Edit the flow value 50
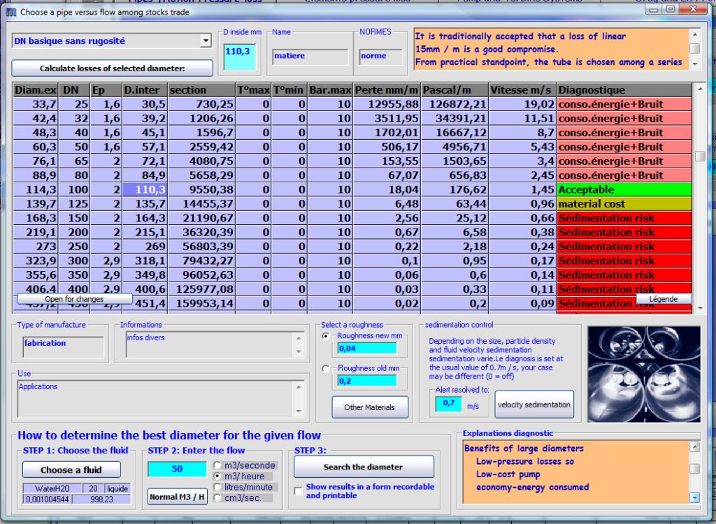The width and height of the screenshot is (716, 524). coord(177,469)
